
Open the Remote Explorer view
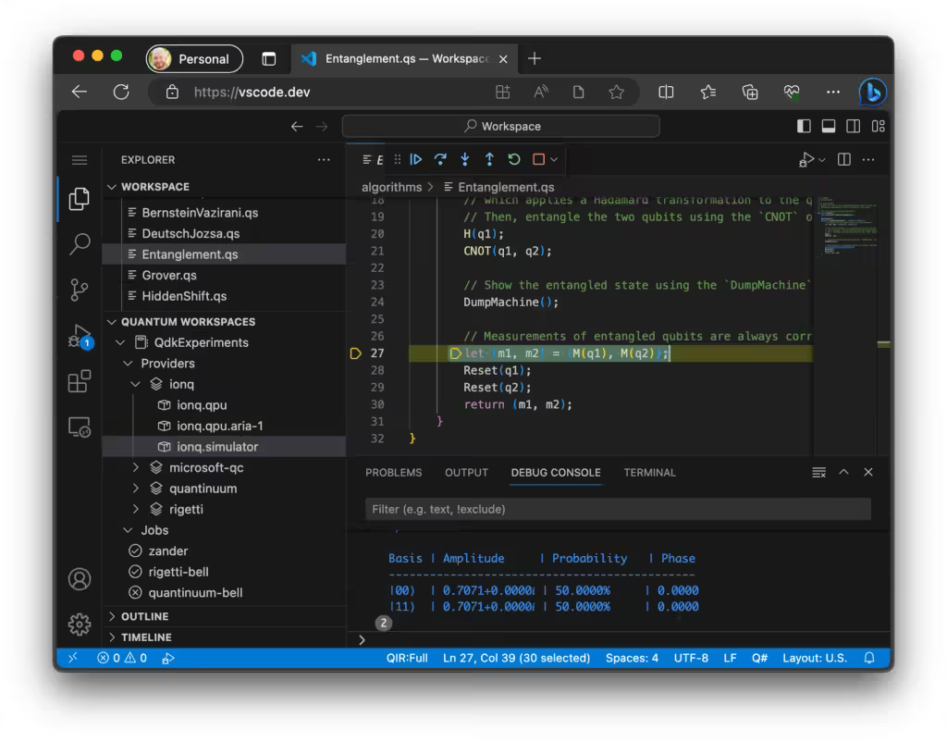(x=80, y=427)
